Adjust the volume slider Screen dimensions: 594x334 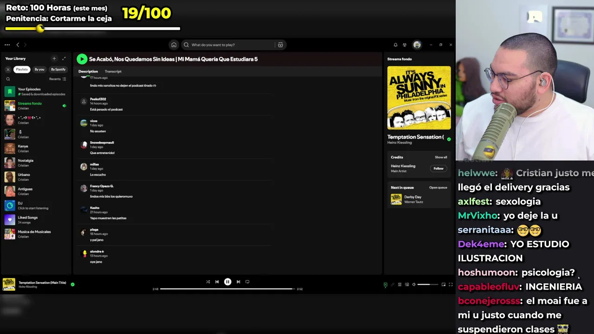(x=428, y=285)
